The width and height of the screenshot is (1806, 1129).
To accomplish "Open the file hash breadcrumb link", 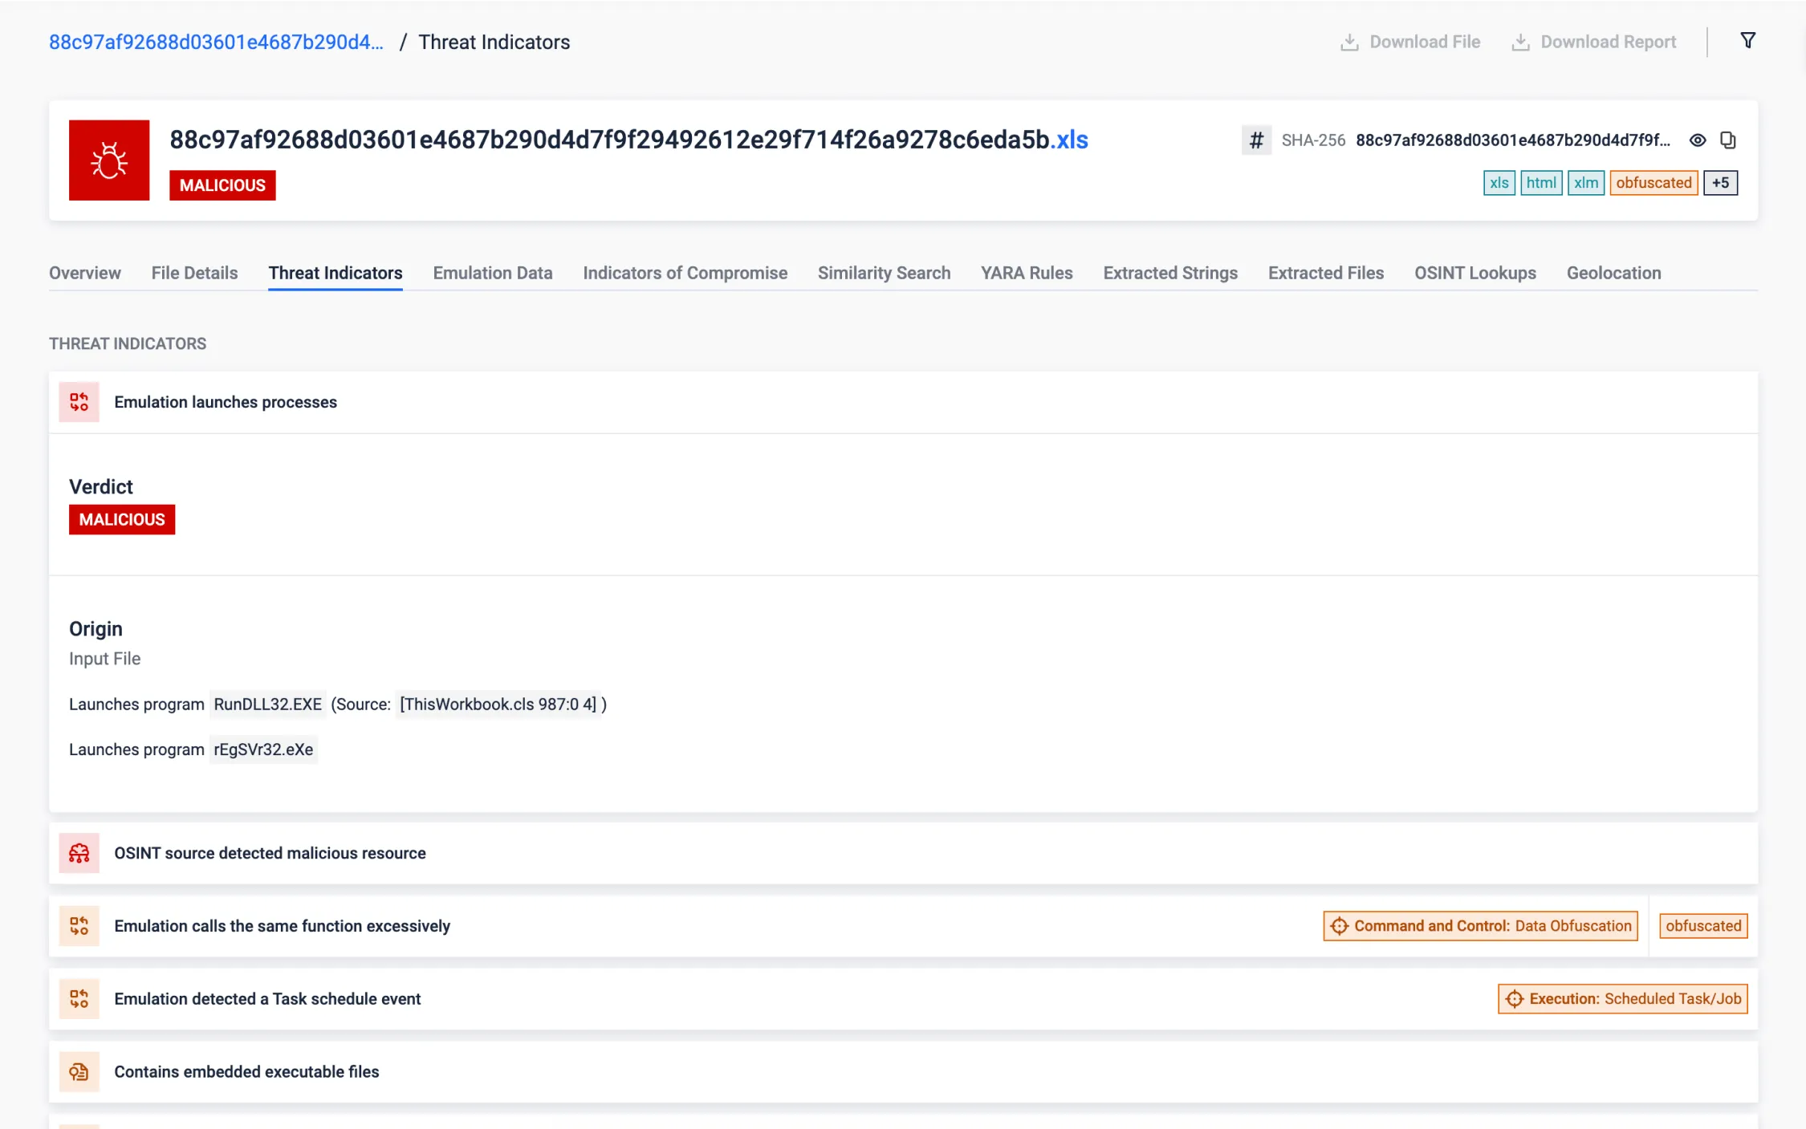I will click(x=216, y=43).
